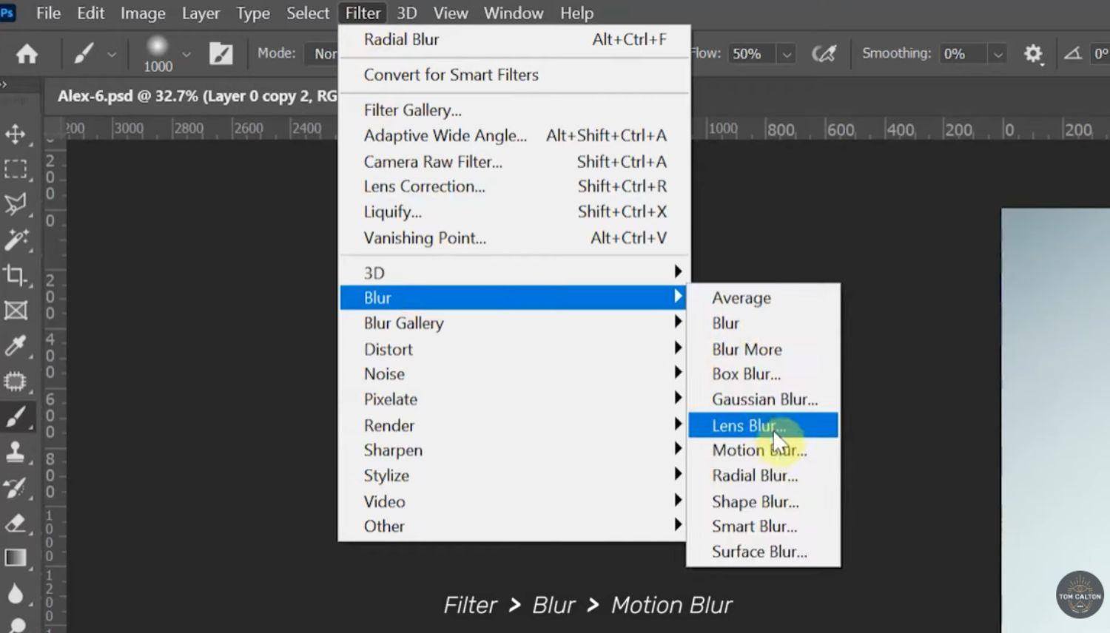Open Camera Raw Filter
Image resolution: width=1110 pixels, height=633 pixels.
pos(514,161)
